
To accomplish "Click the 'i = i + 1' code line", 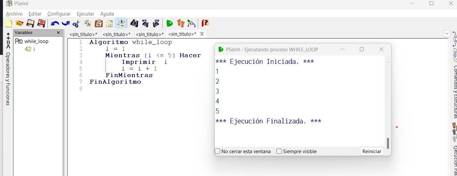I will (139, 69).
